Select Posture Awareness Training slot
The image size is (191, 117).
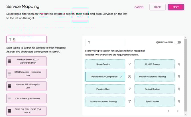tap(155, 77)
